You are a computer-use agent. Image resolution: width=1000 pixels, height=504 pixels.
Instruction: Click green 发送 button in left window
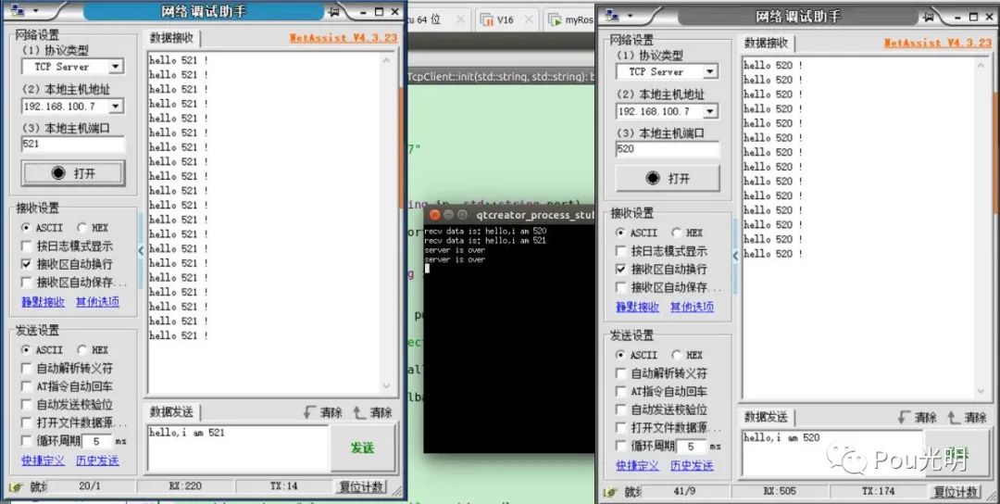pyautogui.click(x=362, y=447)
